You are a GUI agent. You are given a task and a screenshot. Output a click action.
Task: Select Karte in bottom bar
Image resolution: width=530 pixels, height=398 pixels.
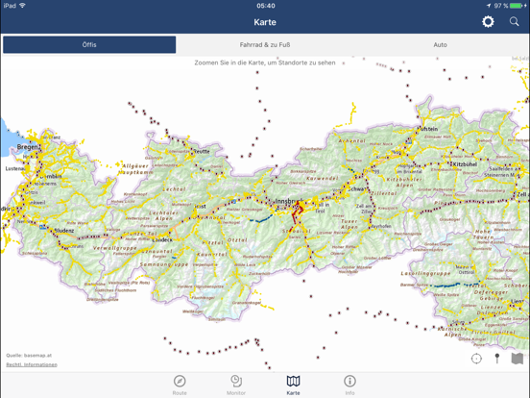coord(293,385)
